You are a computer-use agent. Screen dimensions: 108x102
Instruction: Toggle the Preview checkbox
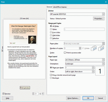coord(3,94)
